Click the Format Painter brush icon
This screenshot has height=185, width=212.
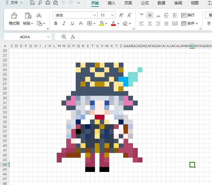pyautogui.click(x=14, y=15)
